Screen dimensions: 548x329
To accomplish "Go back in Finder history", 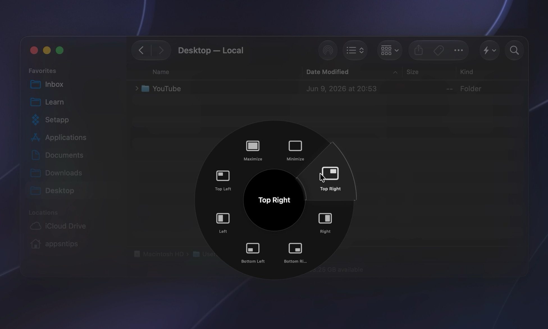I will click(x=141, y=50).
